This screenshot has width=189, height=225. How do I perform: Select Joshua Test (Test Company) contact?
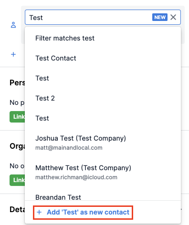(103, 143)
